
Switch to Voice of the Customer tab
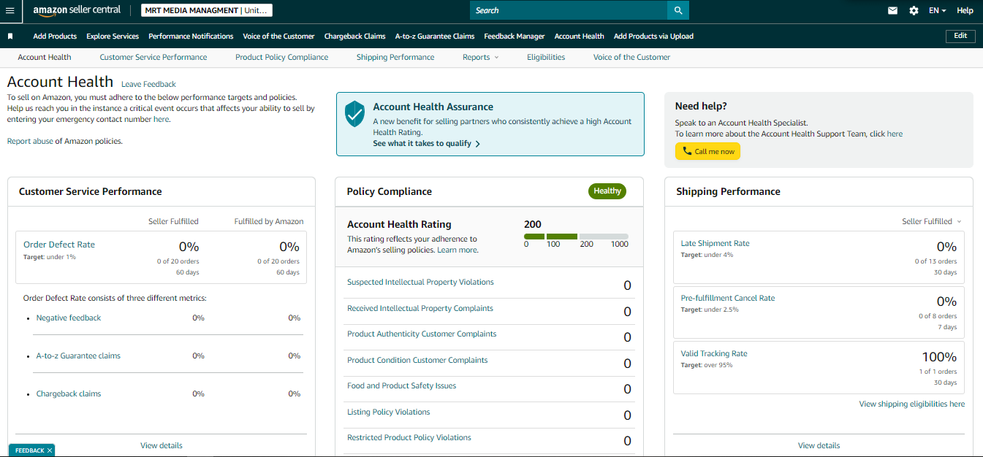631,57
